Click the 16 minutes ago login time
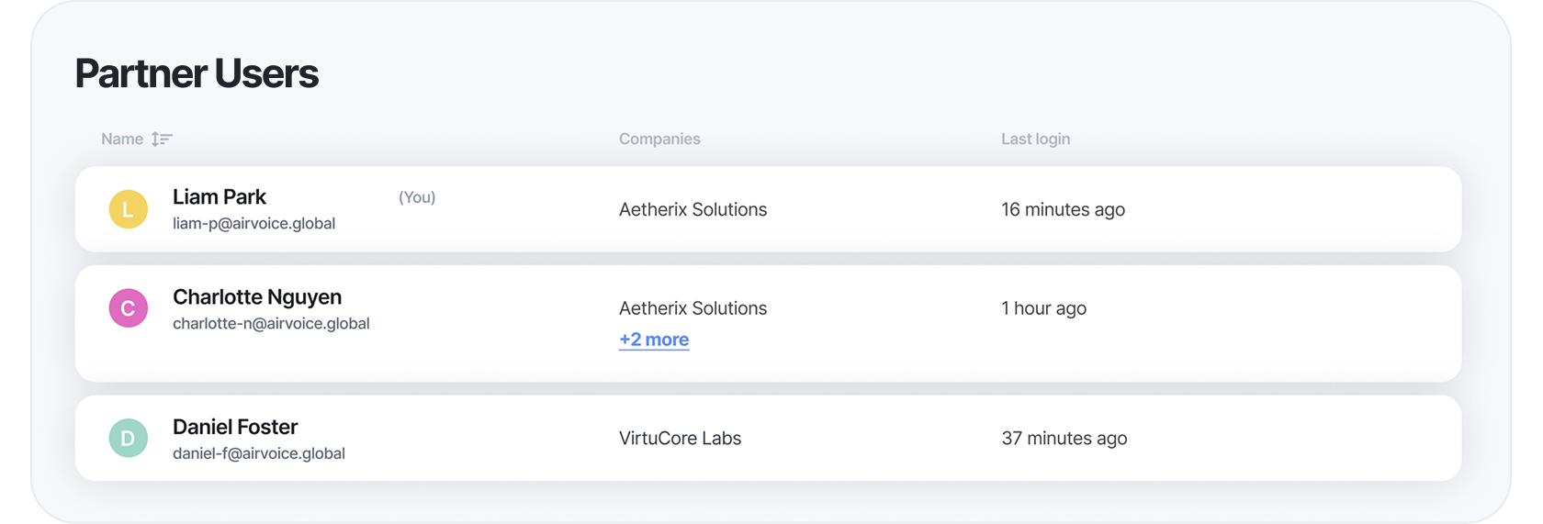Viewport: 1543px width, 524px height. pos(1063,210)
